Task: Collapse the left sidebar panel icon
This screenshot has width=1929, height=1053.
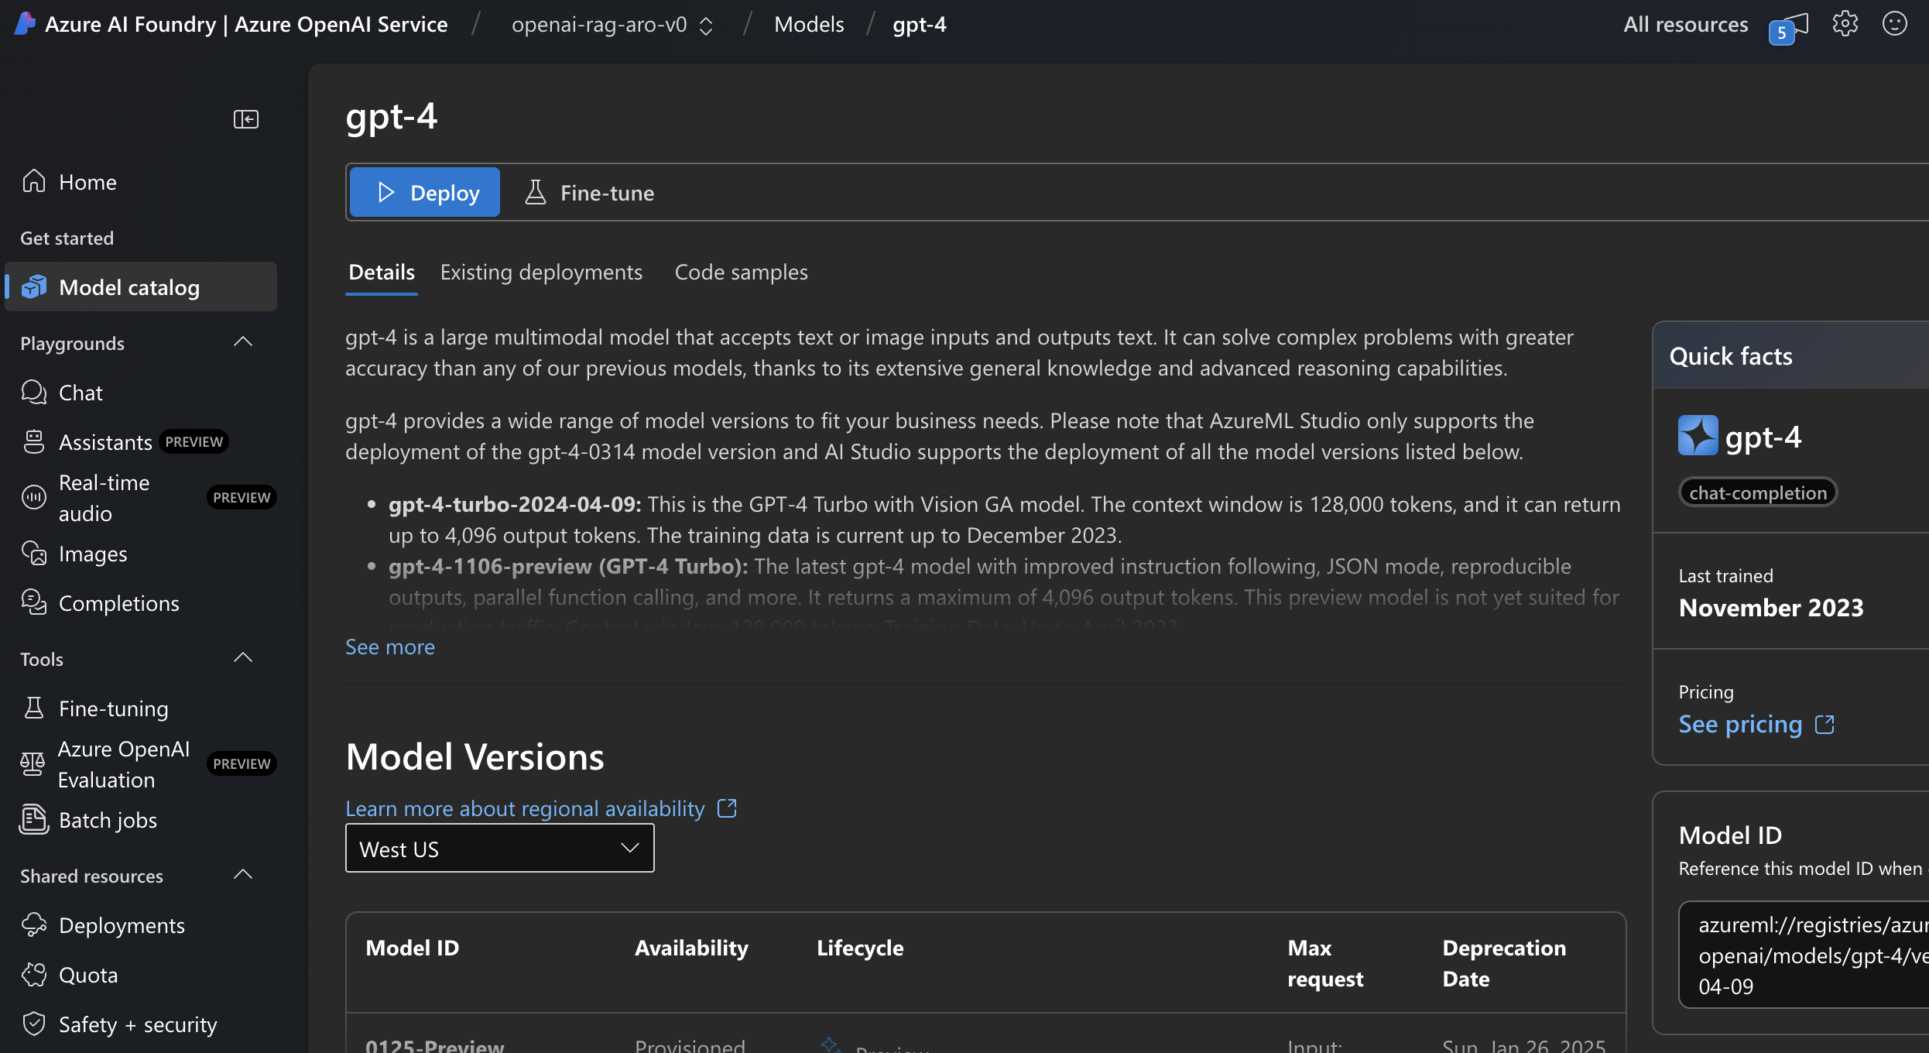Action: [x=245, y=119]
